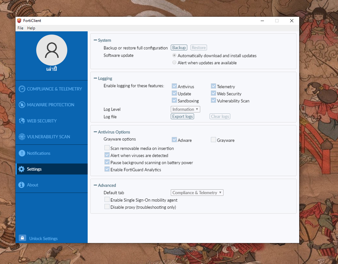
Task: Collapse the Logging section
Action: pos(95,78)
